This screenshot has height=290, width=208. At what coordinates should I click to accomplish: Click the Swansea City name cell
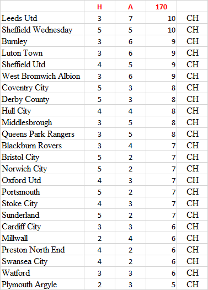tap(42, 261)
